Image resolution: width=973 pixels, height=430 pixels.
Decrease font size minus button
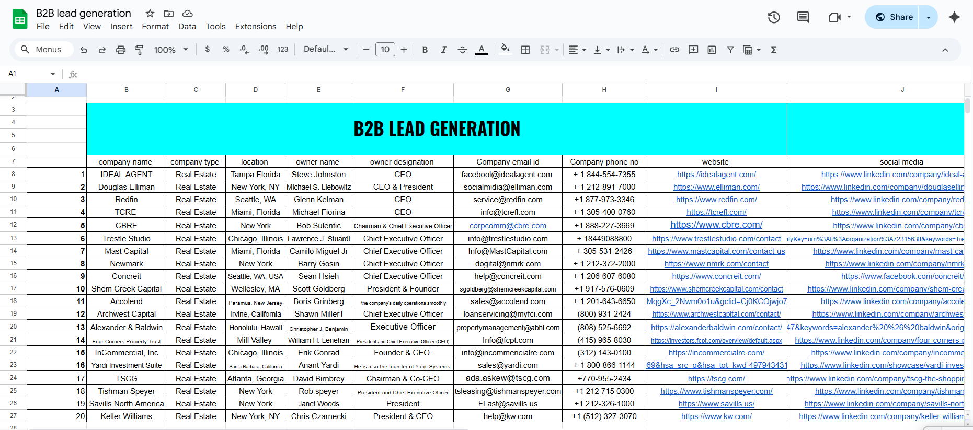(366, 50)
